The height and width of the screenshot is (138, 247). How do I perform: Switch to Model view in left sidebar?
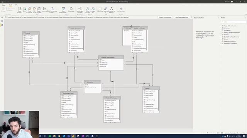[x=2, y=25]
